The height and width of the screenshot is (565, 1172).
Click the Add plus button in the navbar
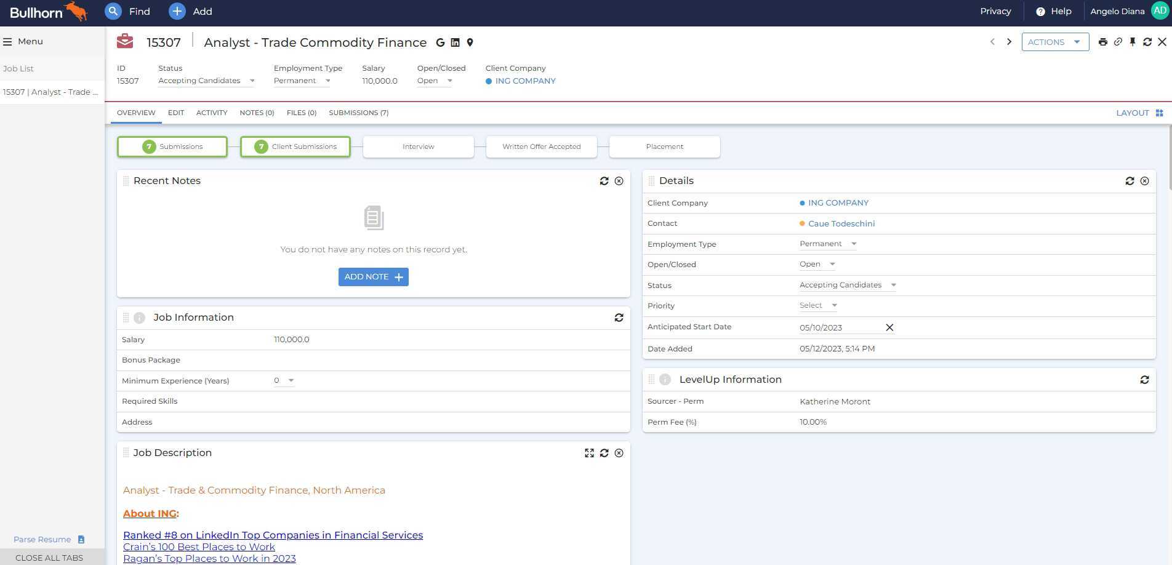177,11
